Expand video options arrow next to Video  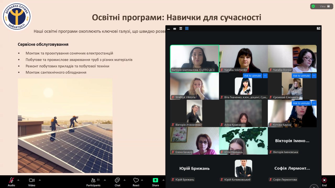coord(40,180)
